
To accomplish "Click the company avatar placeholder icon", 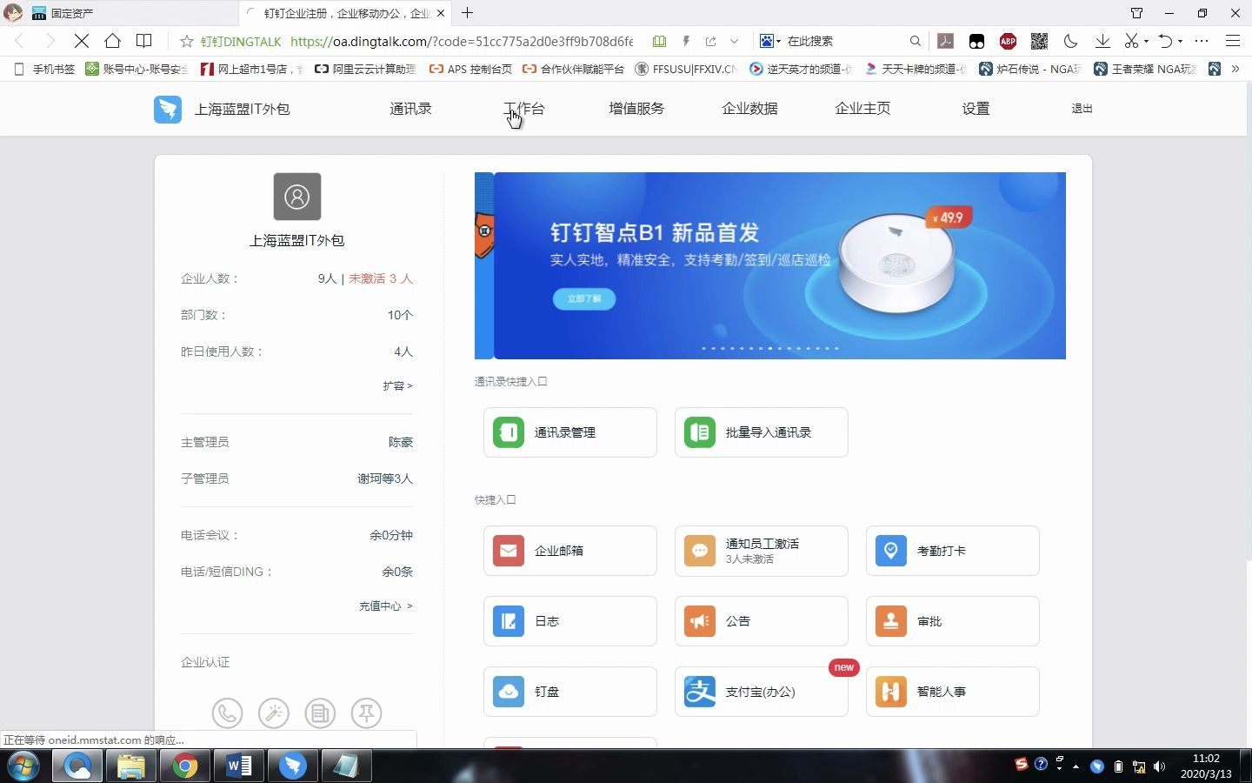I will click(297, 197).
